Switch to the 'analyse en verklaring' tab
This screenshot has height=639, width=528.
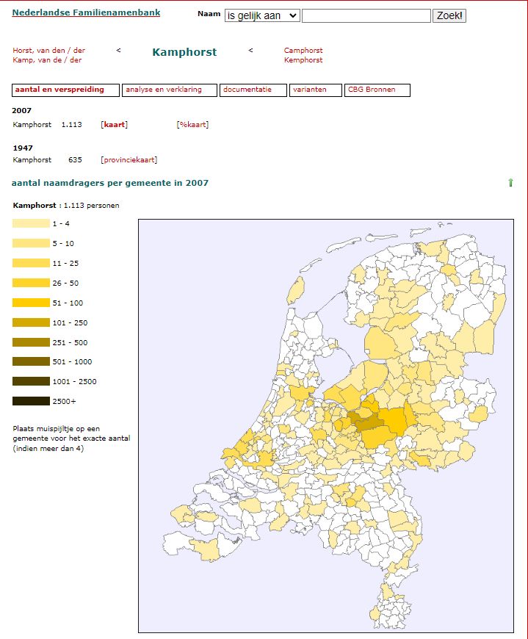(x=170, y=90)
